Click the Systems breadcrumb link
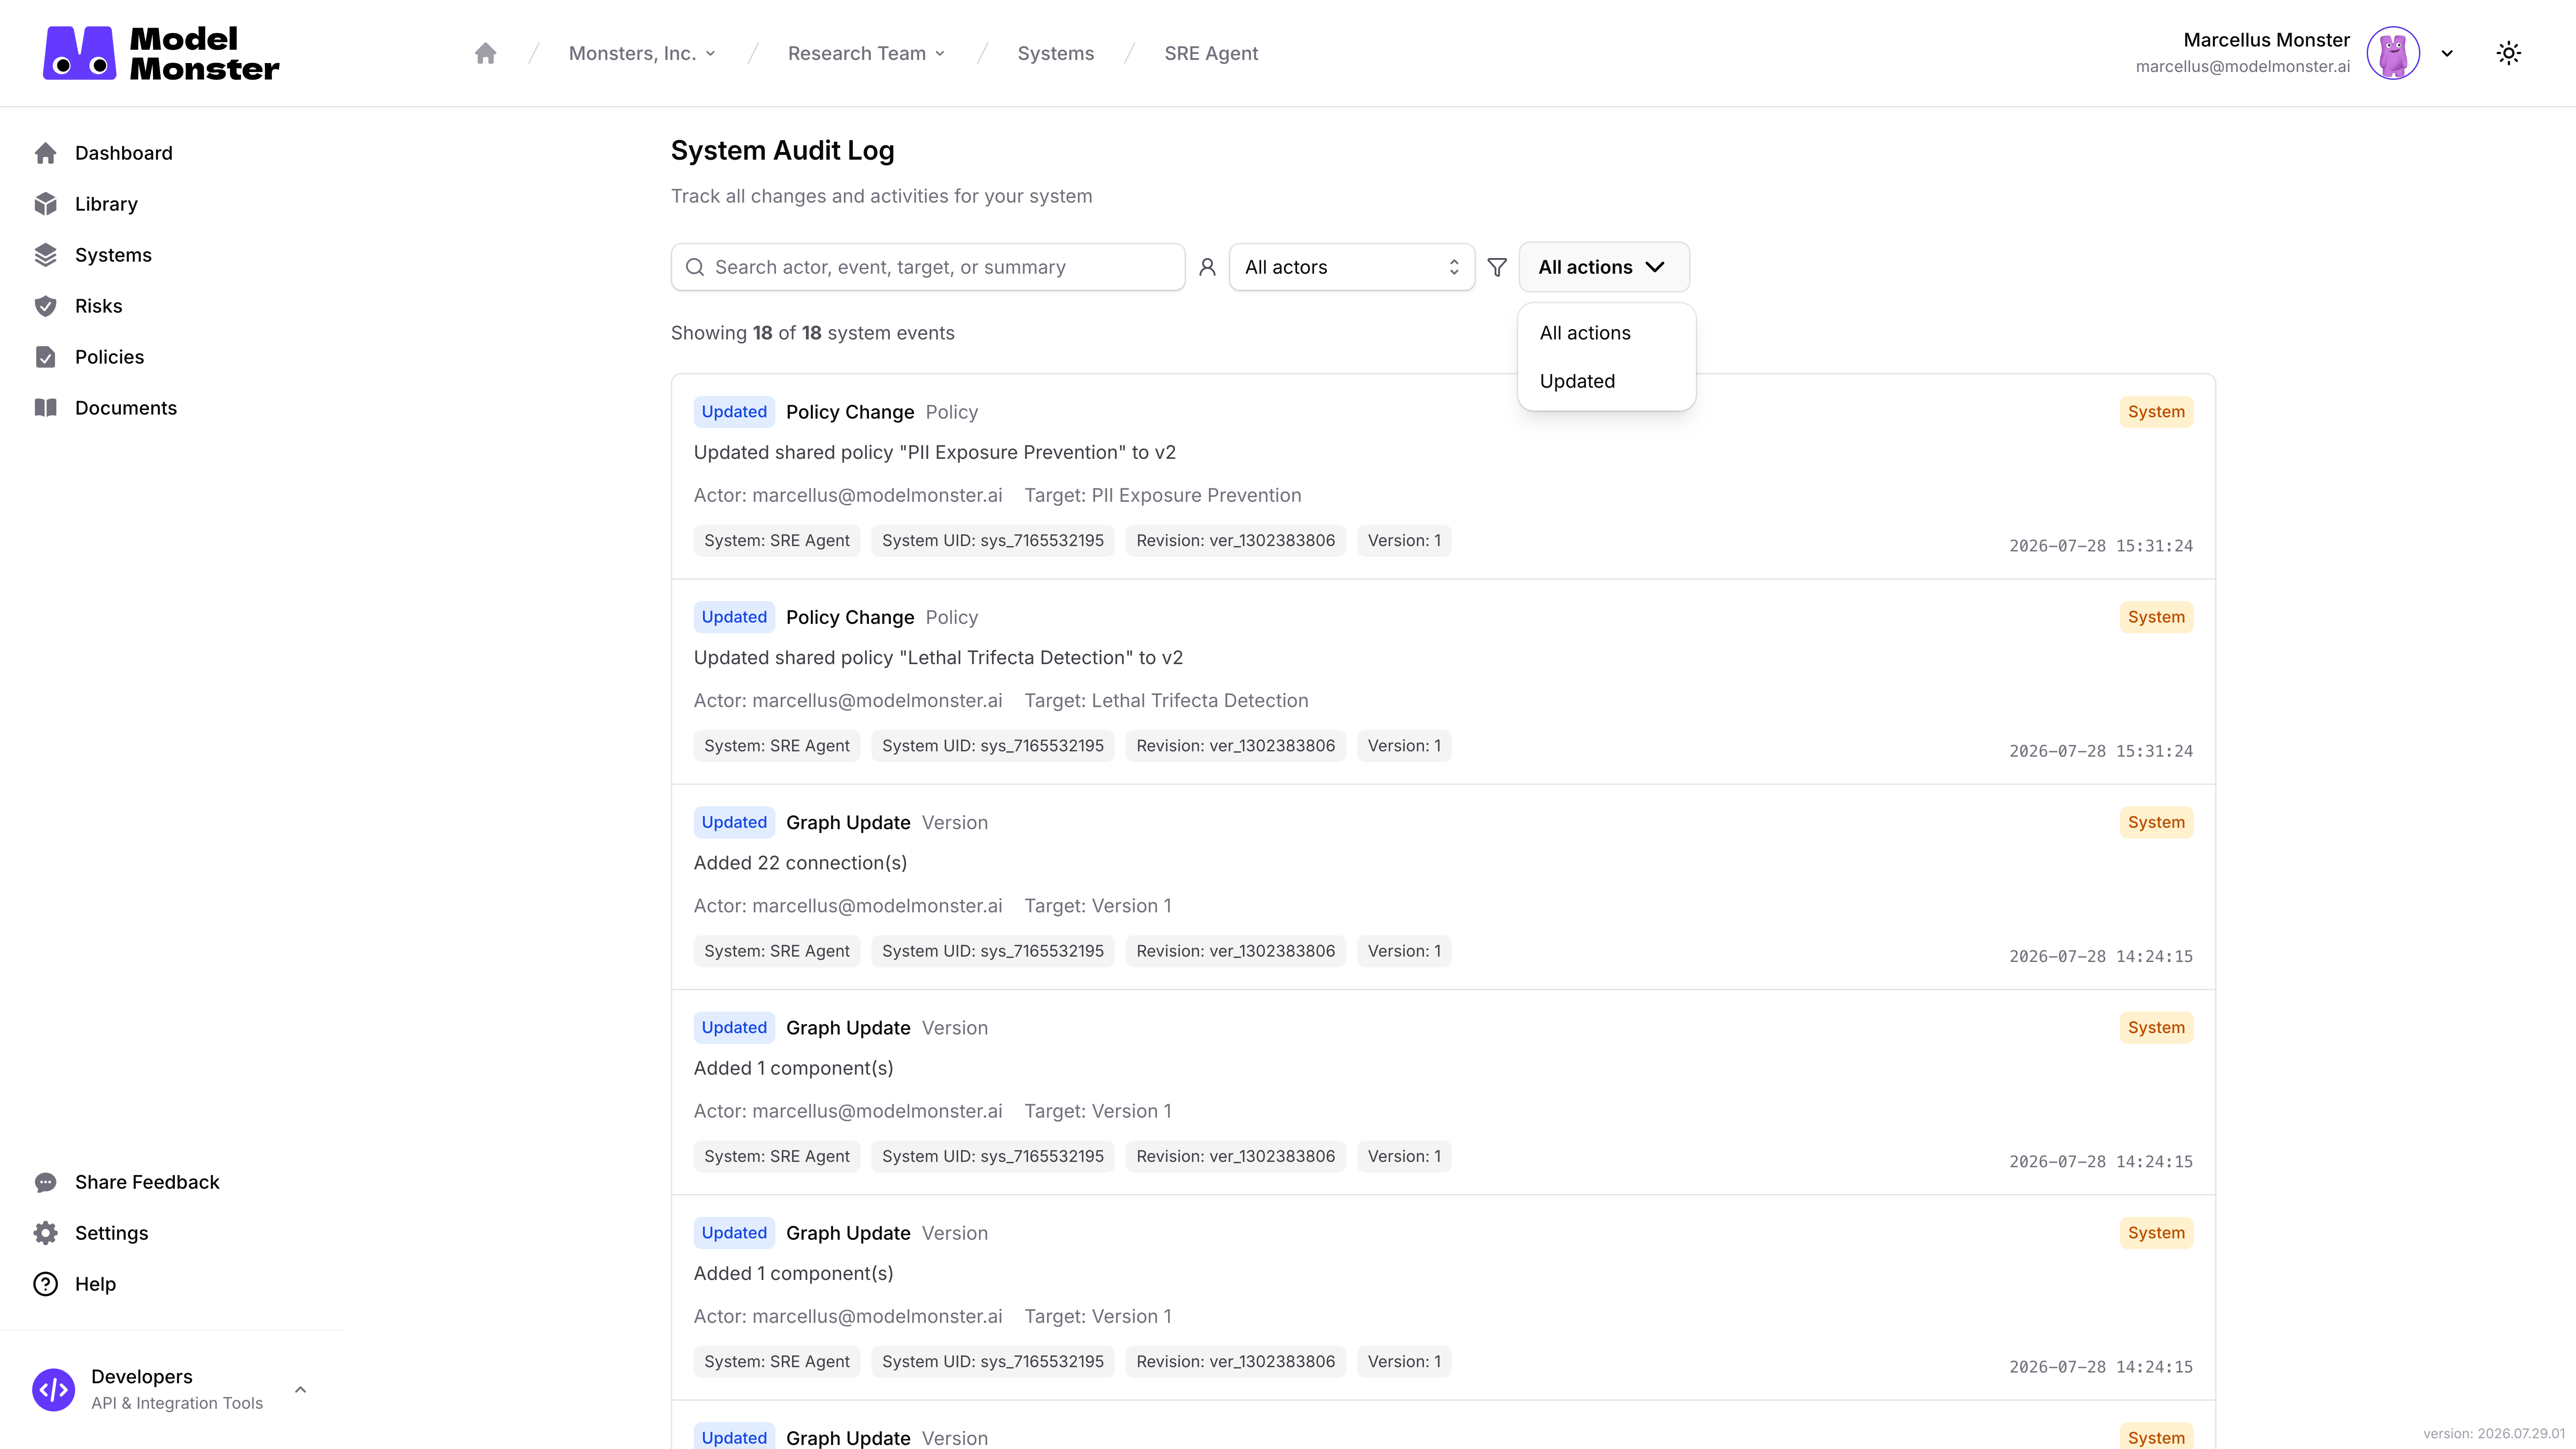The image size is (2576, 1449). coord(1056,53)
